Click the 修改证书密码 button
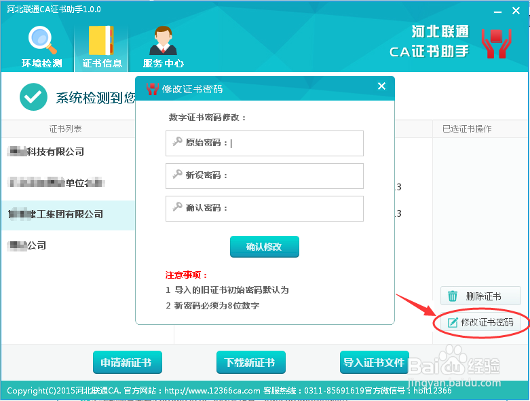This screenshot has width=530, height=401. [x=480, y=322]
